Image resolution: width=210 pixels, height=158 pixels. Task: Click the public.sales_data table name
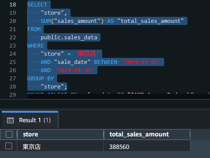69,38
